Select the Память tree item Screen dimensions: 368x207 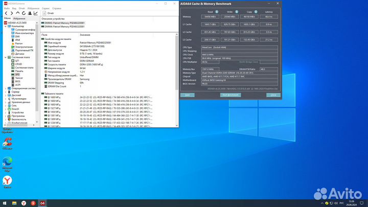pyautogui.click(x=17, y=71)
